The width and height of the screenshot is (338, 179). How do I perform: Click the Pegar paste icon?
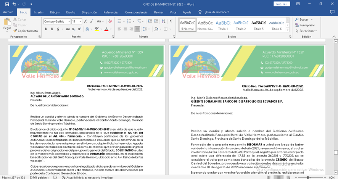coord(7,22)
